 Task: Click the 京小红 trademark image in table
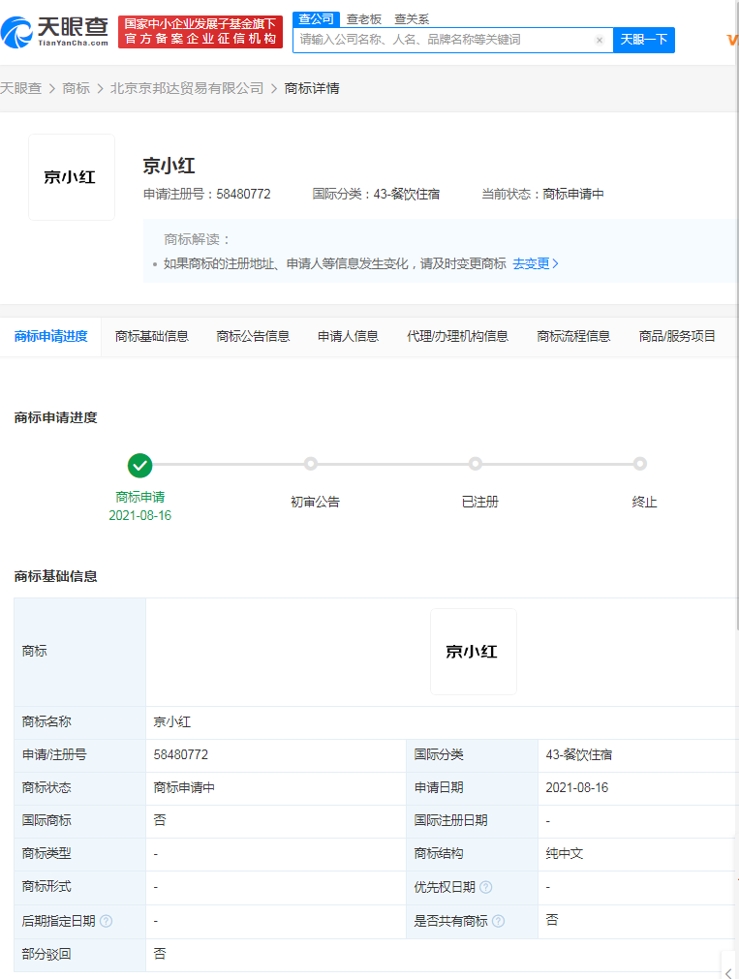click(x=474, y=652)
